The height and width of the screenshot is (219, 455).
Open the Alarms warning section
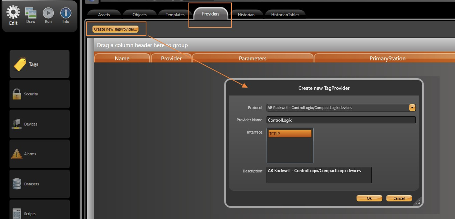(x=39, y=154)
